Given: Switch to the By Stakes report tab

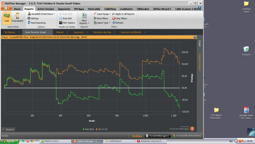Looking at the screenshot, I should (10, 32).
